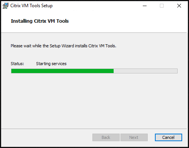Click the green filled part of progress bar
This screenshot has height=148, width=189.
point(62,71)
